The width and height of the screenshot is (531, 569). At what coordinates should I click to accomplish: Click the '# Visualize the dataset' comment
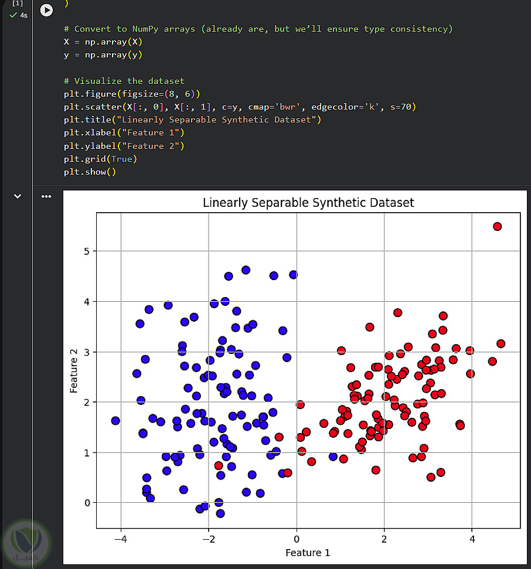(x=124, y=81)
